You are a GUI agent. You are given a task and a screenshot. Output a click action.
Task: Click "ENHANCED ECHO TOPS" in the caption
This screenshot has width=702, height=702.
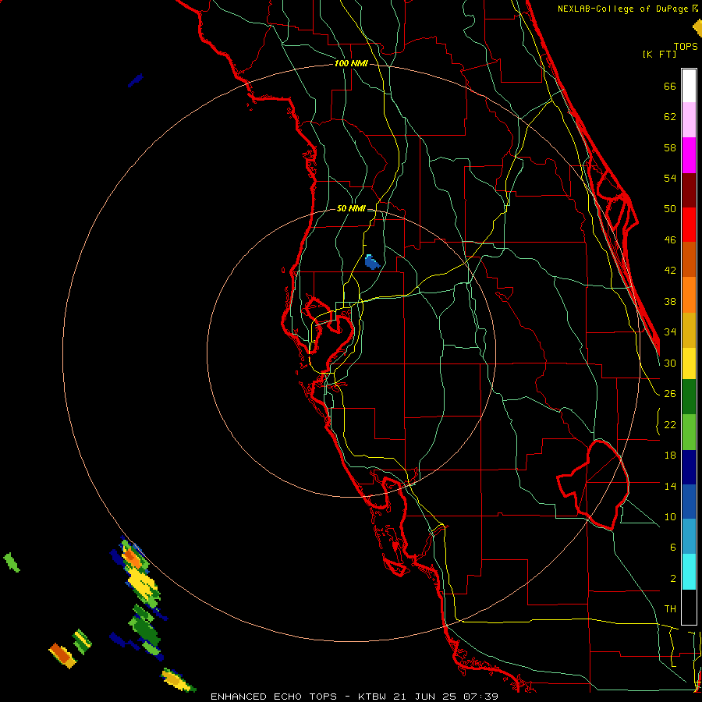[274, 697]
